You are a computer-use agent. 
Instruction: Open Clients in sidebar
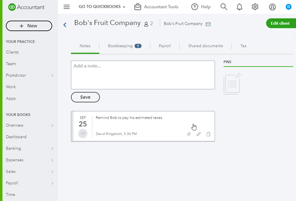click(12, 52)
